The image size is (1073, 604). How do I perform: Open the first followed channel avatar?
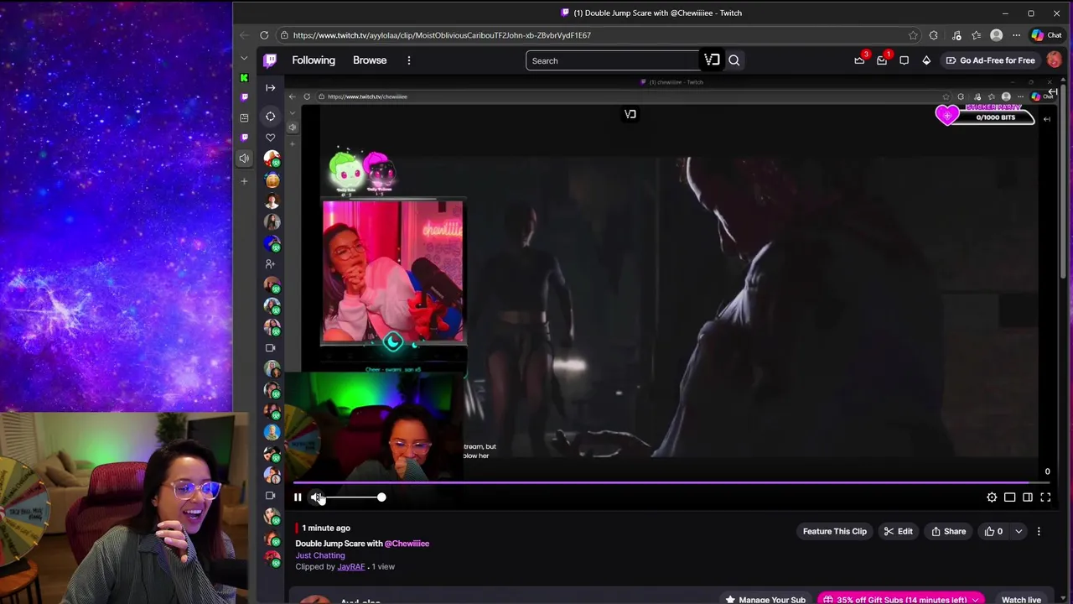[x=272, y=159]
